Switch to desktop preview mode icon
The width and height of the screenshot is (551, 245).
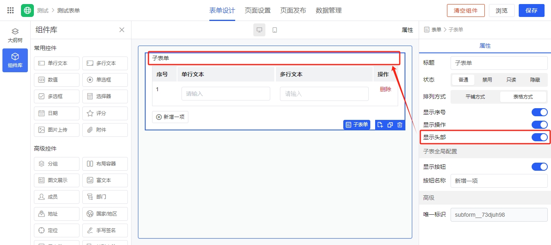tap(259, 30)
